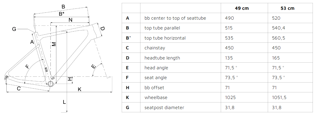The height and width of the screenshot is (116, 315).
Task: Click "bb center to top of seattube" text
Action: [x=175, y=18]
